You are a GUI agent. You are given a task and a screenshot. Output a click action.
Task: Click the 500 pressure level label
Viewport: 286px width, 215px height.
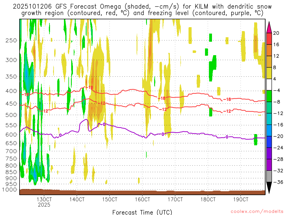[x=11, y=115]
